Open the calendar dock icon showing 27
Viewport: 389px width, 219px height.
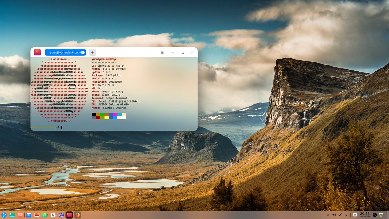click(53, 215)
